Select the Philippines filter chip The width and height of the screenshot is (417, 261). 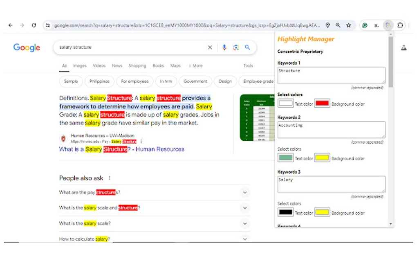(x=99, y=81)
